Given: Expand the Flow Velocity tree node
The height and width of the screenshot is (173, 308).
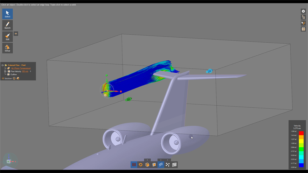Looking at the screenshot, I should point(5,72).
